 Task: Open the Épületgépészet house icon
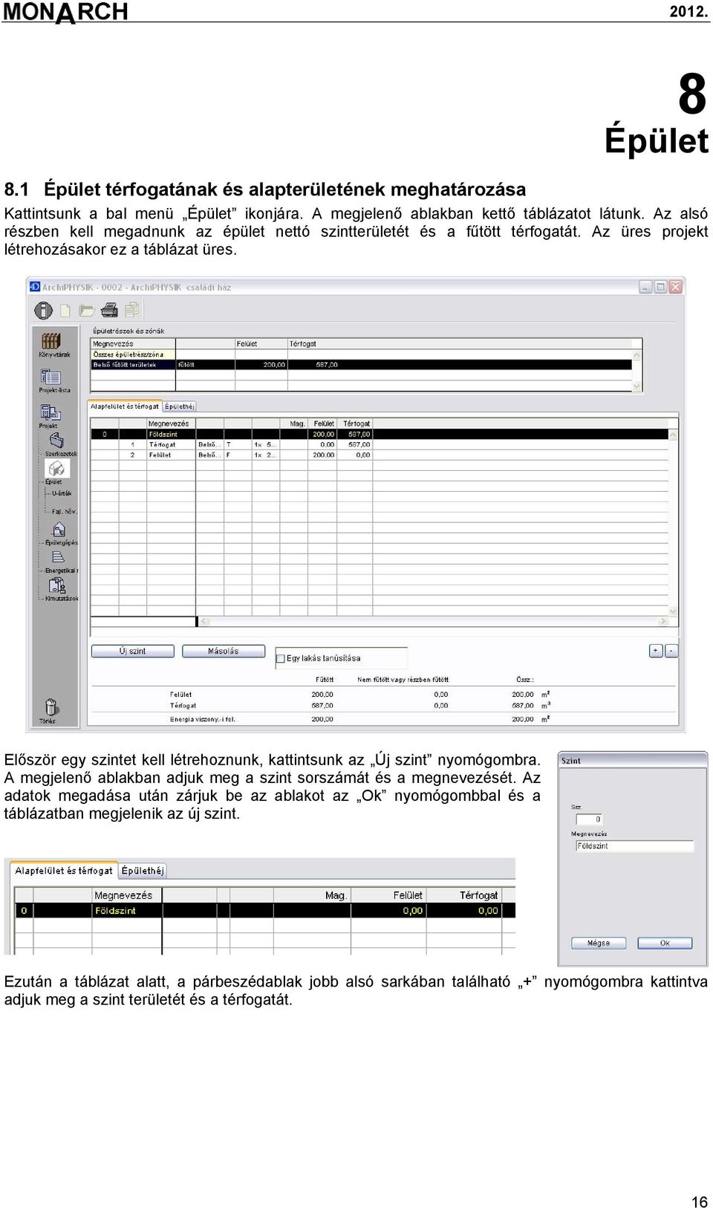point(59,529)
